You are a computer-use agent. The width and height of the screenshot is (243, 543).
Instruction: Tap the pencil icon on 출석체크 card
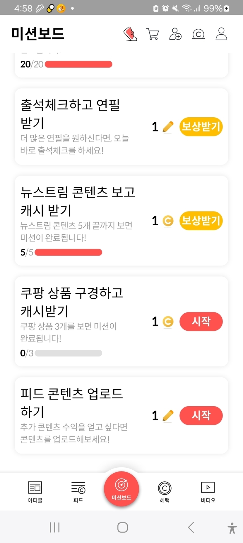coord(168,127)
